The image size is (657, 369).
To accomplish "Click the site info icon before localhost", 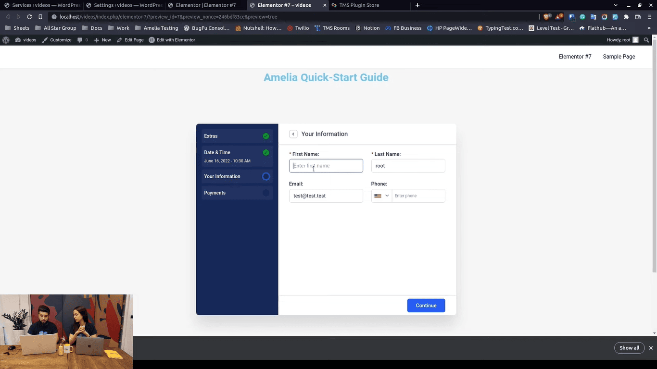I will click(53, 17).
